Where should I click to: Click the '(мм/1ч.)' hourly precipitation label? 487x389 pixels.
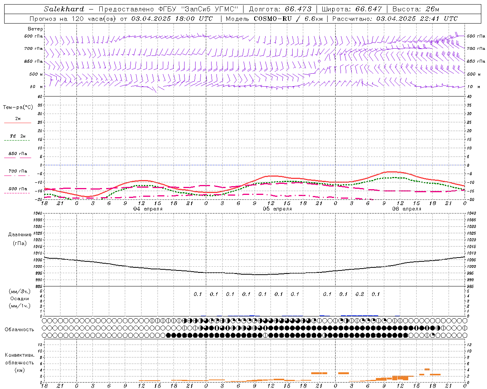20,306
